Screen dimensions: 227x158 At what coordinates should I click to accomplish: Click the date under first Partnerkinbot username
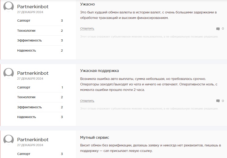pos(29,12)
